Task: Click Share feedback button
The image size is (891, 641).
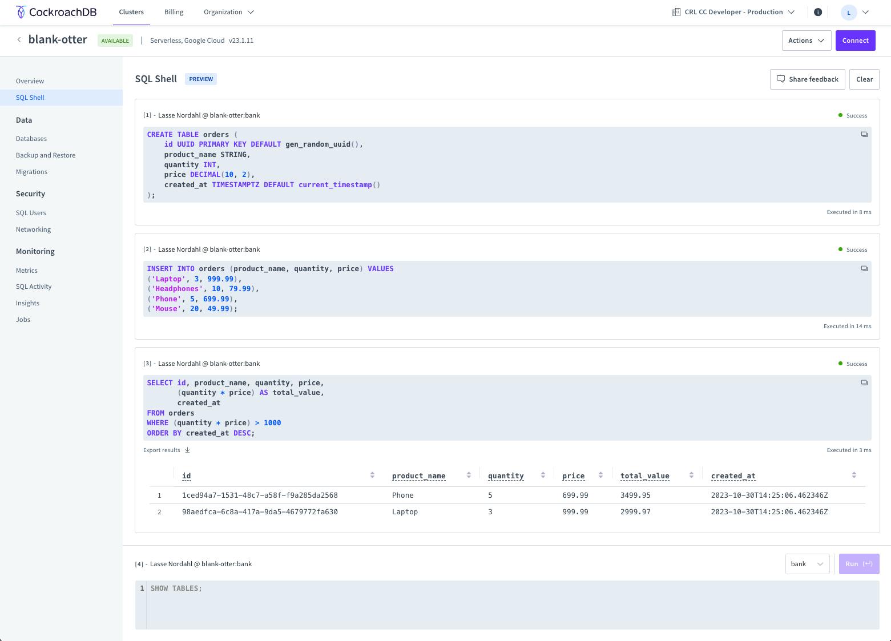Action: (x=807, y=79)
